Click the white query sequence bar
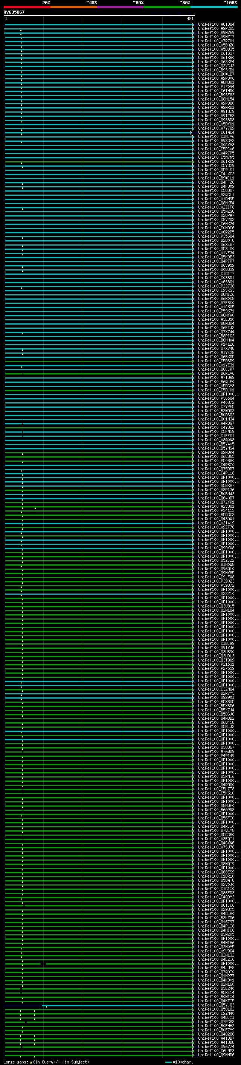Viewport: 241px width, 1065px height. point(99,15)
